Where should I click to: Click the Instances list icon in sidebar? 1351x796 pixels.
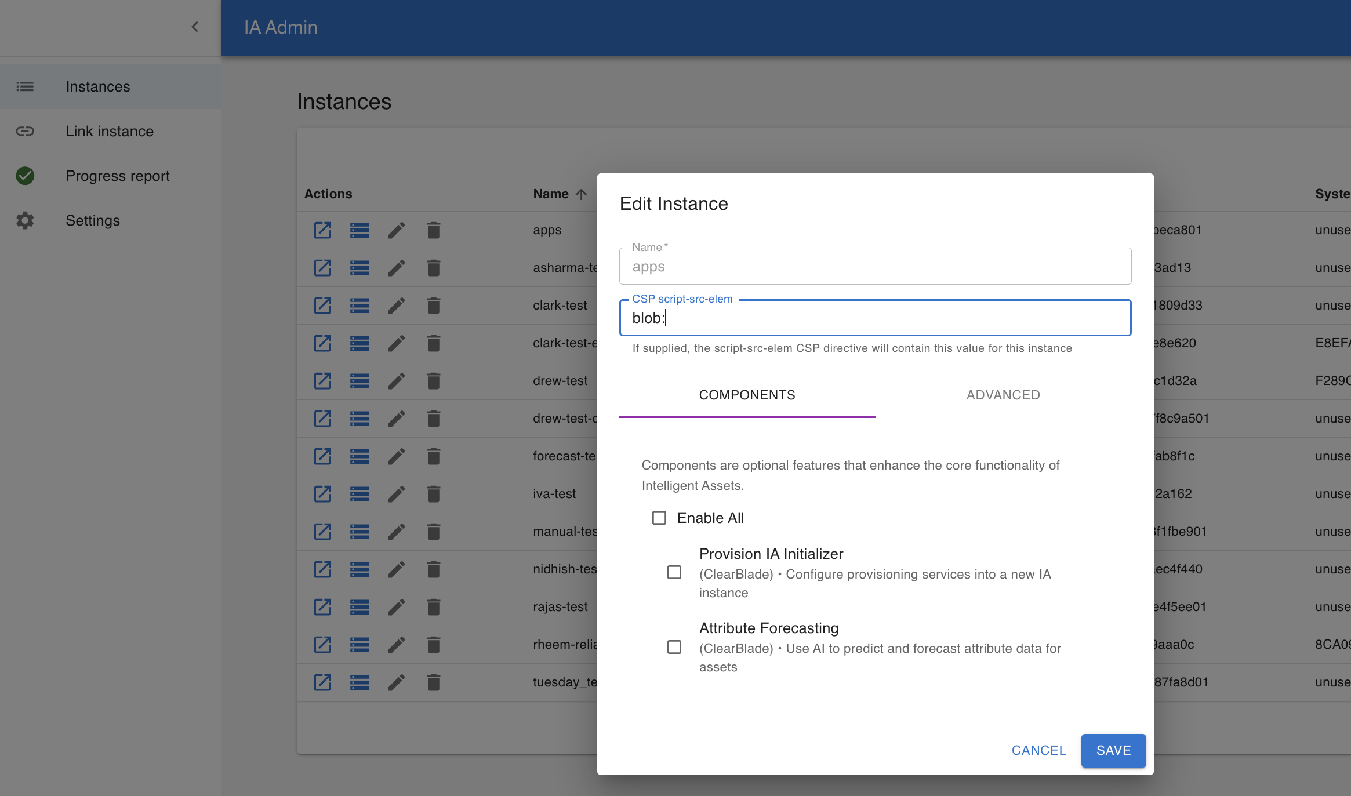(25, 86)
